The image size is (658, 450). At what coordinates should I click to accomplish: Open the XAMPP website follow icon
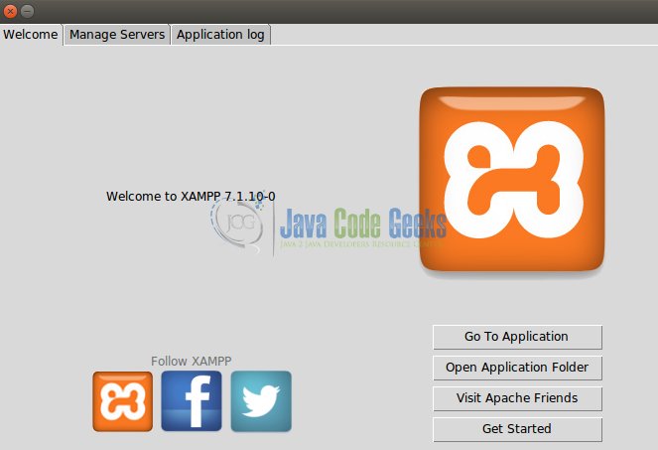122,401
